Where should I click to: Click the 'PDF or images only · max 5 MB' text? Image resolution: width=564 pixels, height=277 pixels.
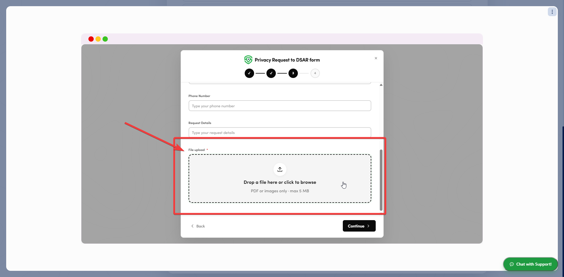pyautogui.click(x=280, y=191)
